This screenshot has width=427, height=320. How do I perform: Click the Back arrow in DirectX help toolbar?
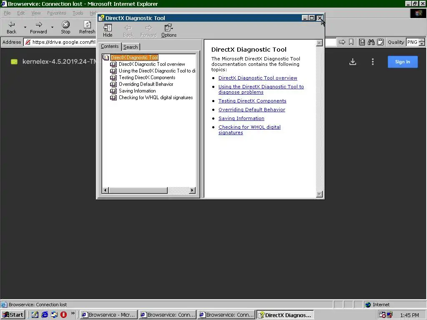pyautogui.click(x=128, y=30)
